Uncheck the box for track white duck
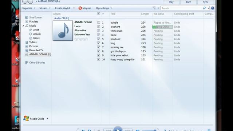The width and height of the screenshot is (233, 131). pos(99,31)
